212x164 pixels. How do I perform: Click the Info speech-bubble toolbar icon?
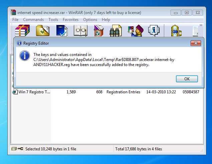point(154,31)
